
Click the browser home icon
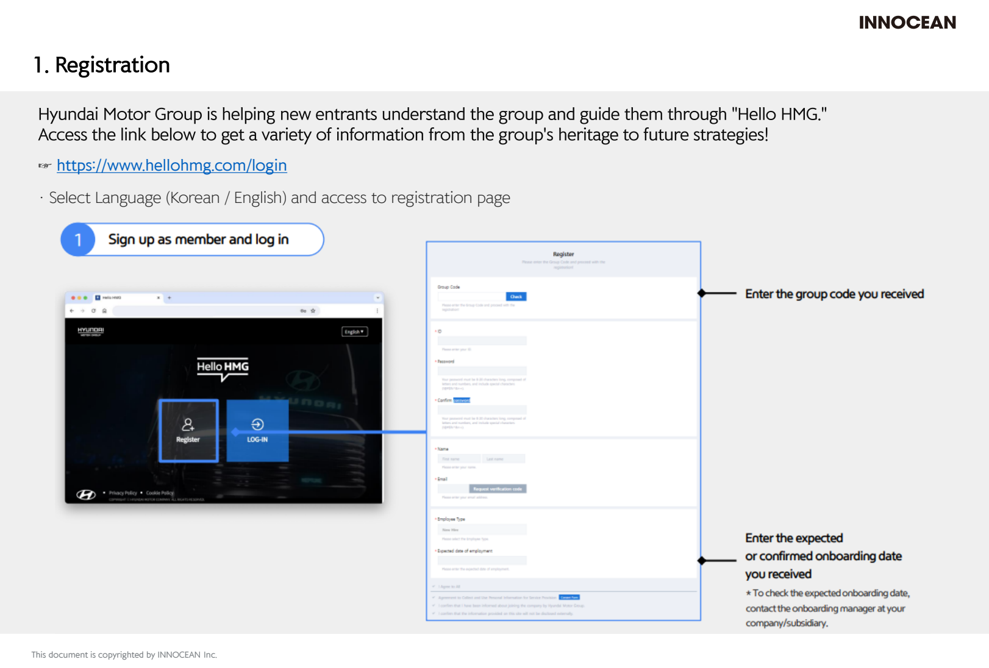(x=104, y=311)
